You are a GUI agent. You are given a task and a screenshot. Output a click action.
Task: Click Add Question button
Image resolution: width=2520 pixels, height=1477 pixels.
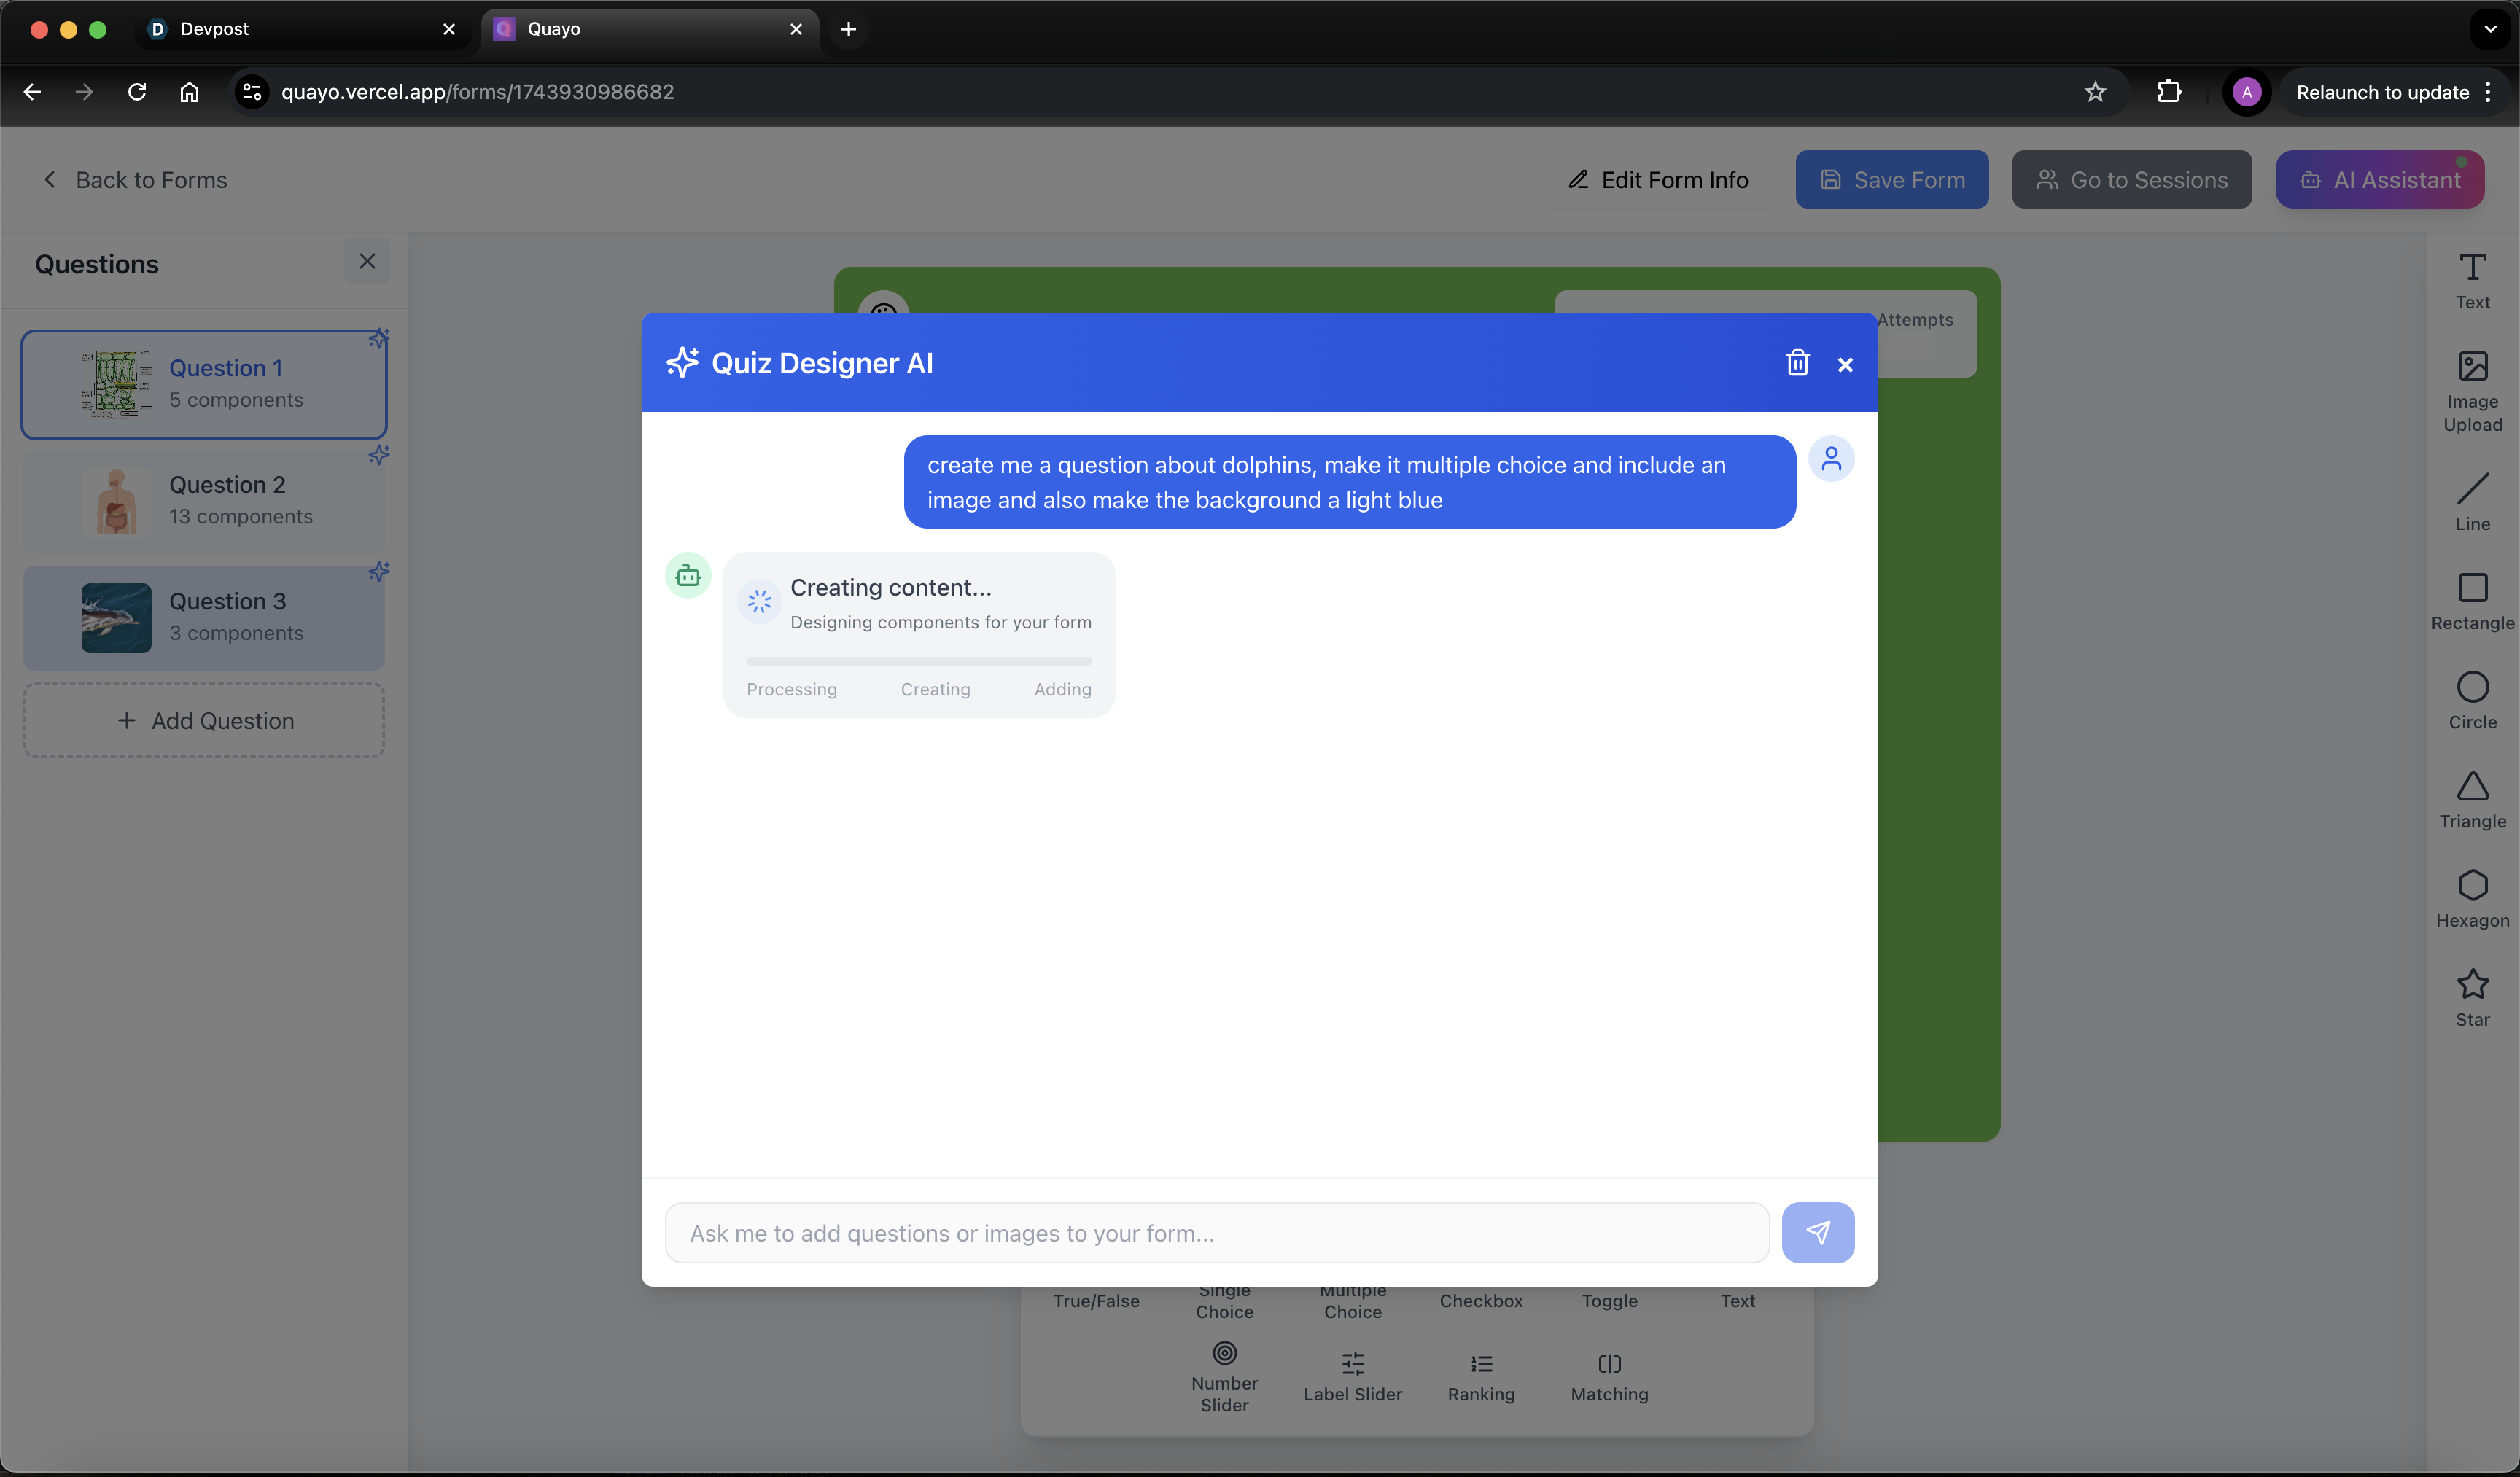(x=204, y=720)
